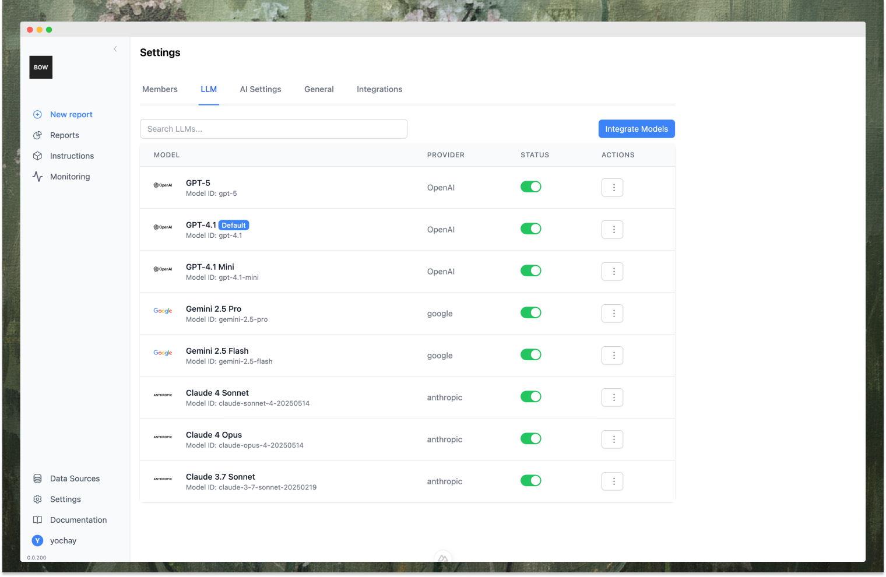Go to the General tab
Image resolution: width=886 pixels, height=577 pixels.
coord(319,89)
